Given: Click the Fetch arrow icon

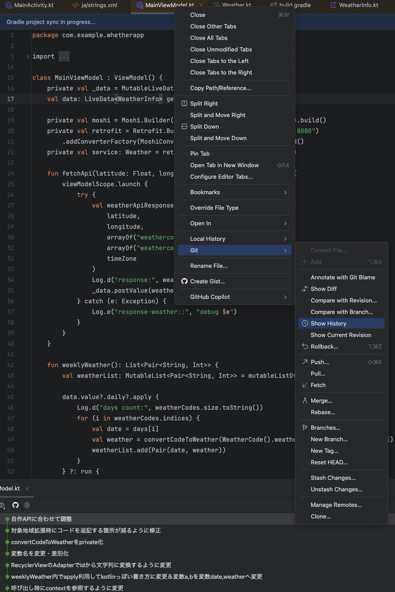Looking at the screenshot, I should coord(305,385).
